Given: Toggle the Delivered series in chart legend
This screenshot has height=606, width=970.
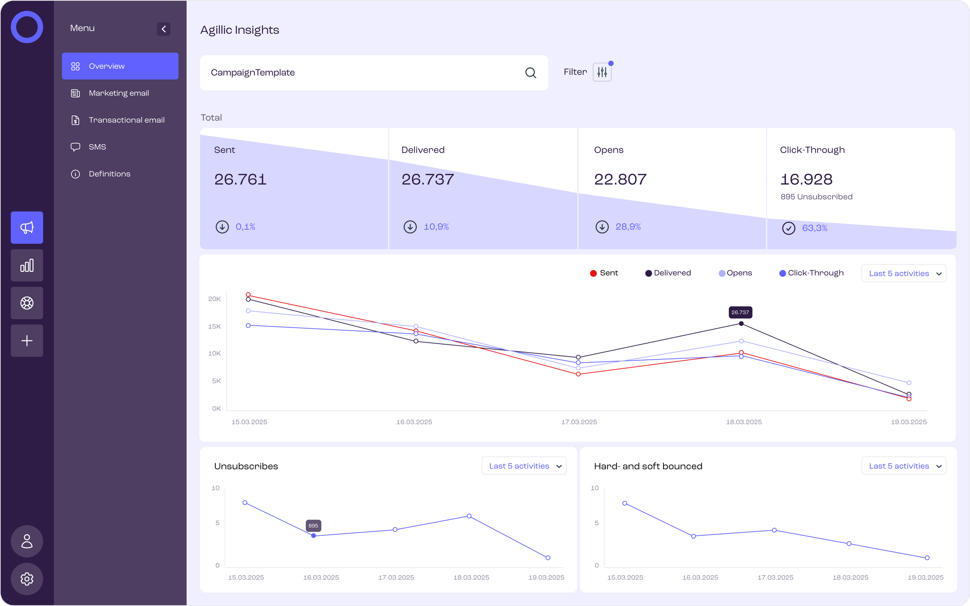Looking at the screenshot, I should coord(668,273).
